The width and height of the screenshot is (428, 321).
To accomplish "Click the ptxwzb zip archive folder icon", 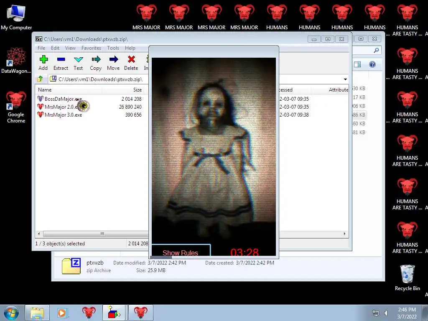I will coord(71,266).
